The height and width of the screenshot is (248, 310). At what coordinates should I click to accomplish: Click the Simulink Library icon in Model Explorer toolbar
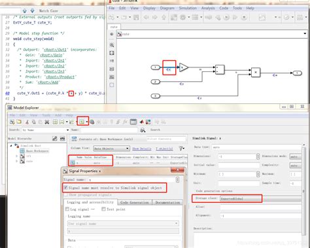(148, 122)
